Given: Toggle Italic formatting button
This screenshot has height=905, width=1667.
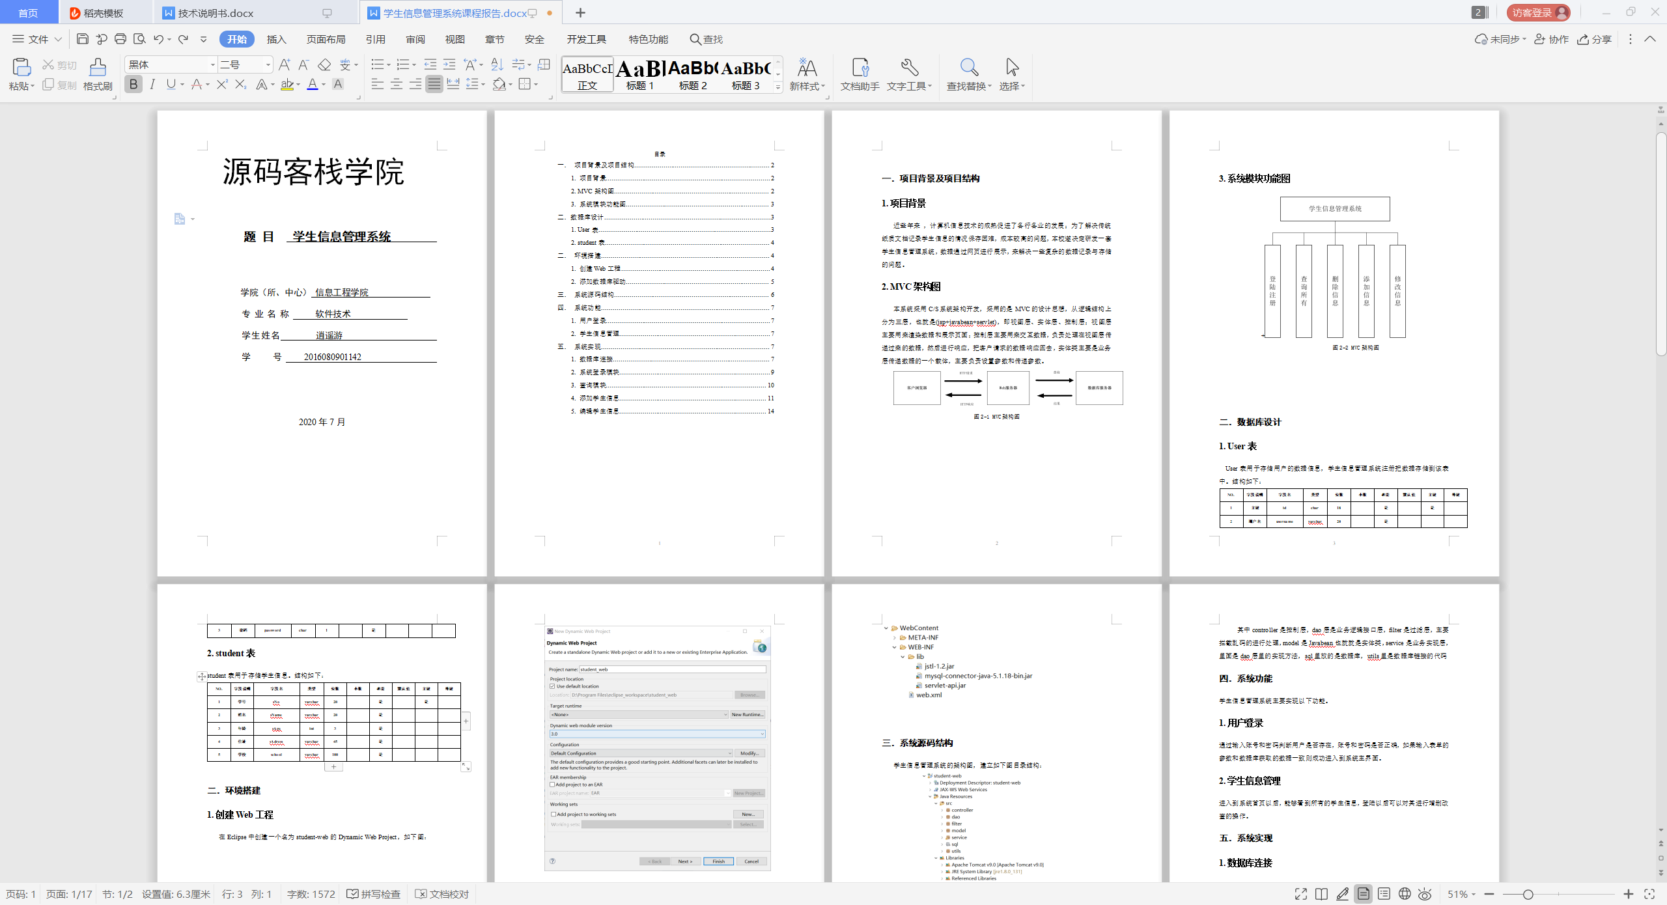Looking at the screenshot, I should (152, 85).
